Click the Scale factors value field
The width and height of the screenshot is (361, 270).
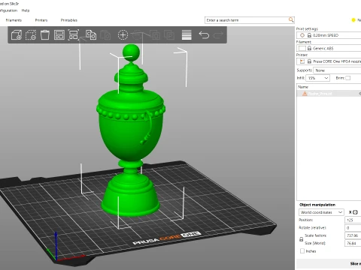tap(353, 235)
